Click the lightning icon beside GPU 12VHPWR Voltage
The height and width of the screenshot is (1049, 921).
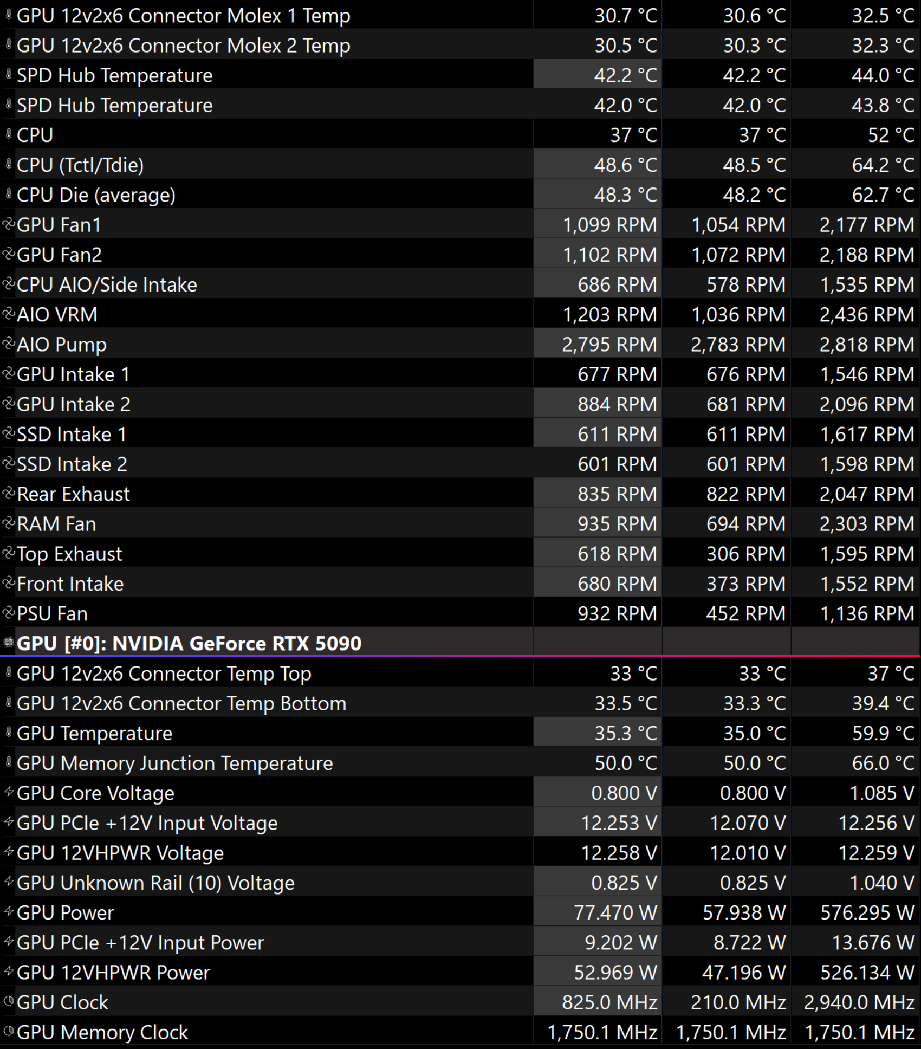[x=8, y=852]
